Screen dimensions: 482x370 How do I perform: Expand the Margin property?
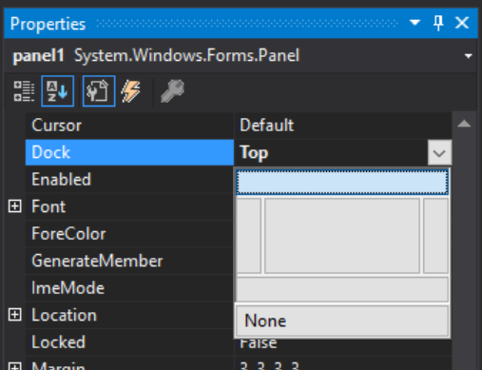click(x=15, y=366)
